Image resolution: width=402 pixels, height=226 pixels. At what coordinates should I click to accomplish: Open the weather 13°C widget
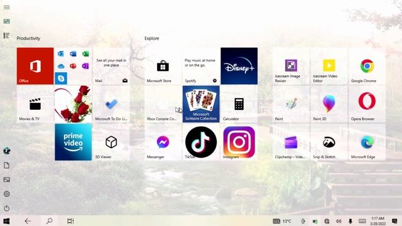(282, 221)
